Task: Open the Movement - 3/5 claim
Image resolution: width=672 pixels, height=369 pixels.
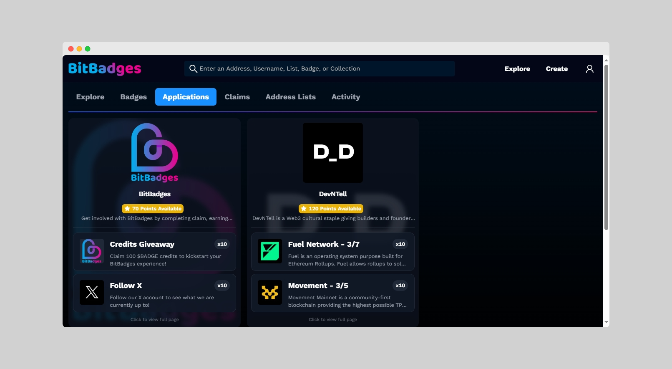Action: 318,286
